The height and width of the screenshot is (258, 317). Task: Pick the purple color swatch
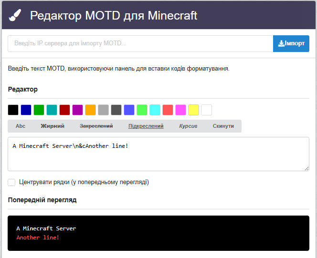[x=78, y=110]
